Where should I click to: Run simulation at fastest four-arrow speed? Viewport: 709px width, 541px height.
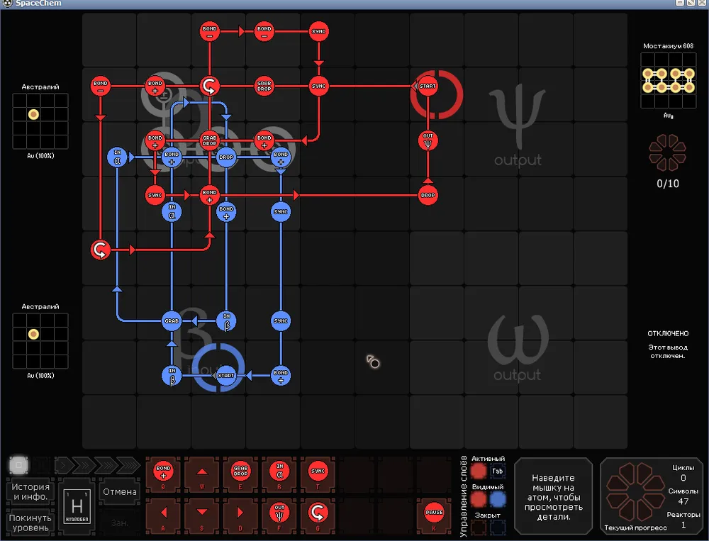129,464
